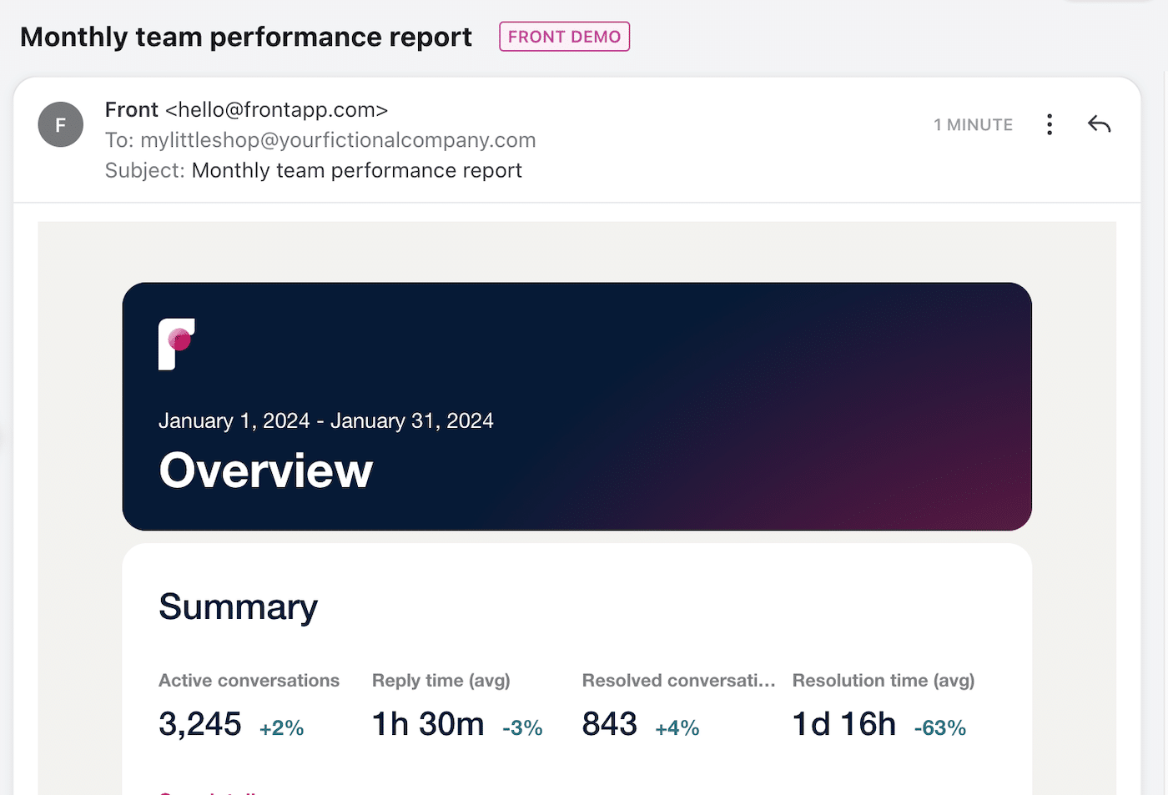Select the Monthly team performance report subject line
The image size is (1168, 795).
tap(357, 170)
